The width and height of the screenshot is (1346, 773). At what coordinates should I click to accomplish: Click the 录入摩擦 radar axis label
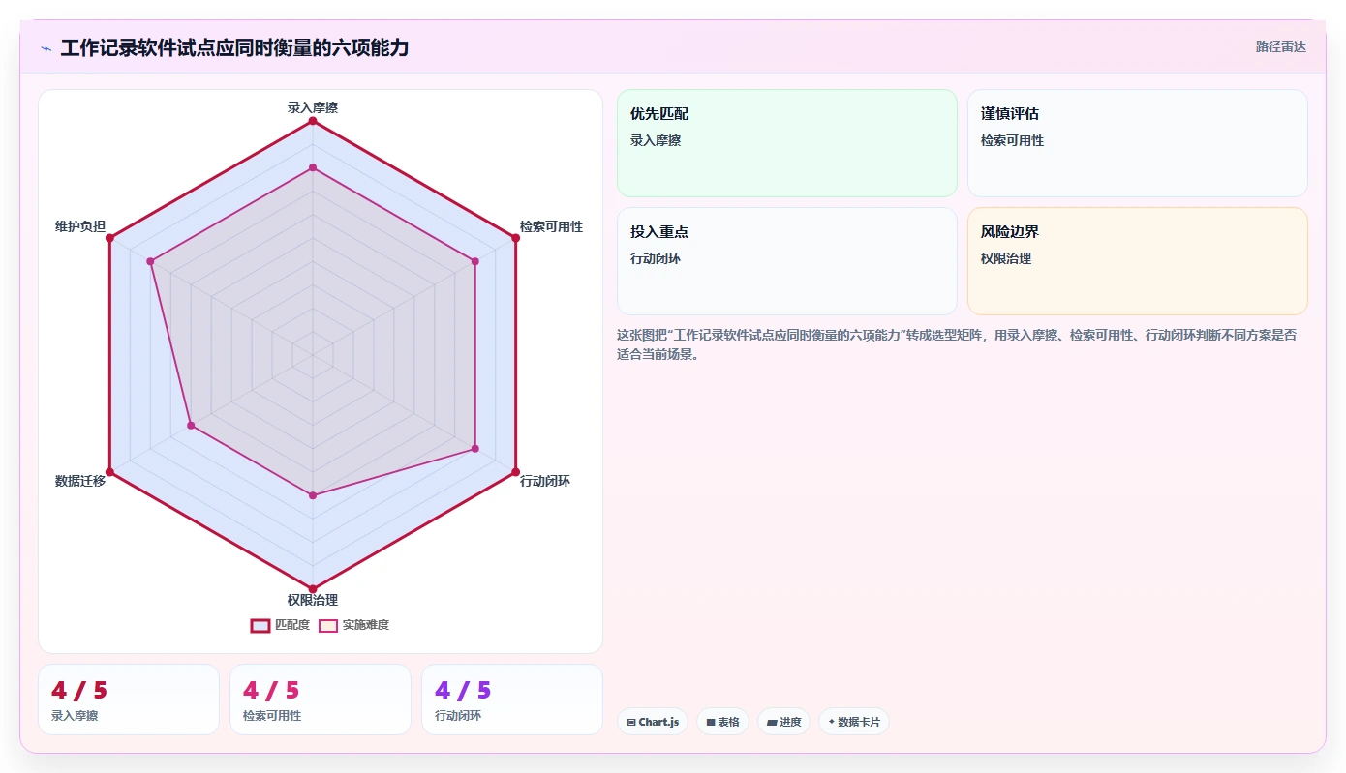point(313,107)
